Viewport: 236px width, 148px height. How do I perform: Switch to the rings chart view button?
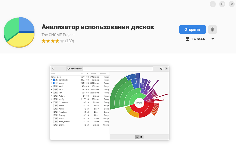(x=137, y=137)
